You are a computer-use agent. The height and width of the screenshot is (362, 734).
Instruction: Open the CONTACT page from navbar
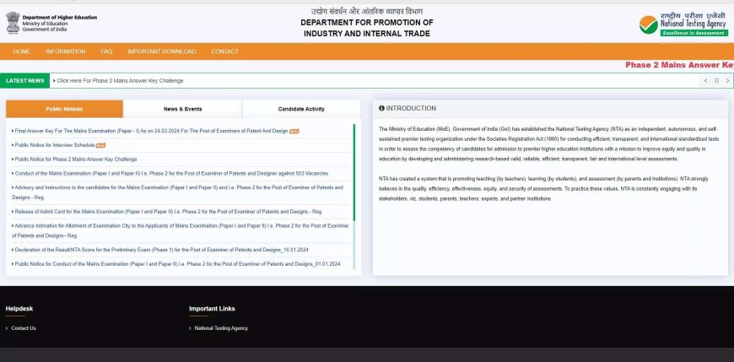pos(224,51)
